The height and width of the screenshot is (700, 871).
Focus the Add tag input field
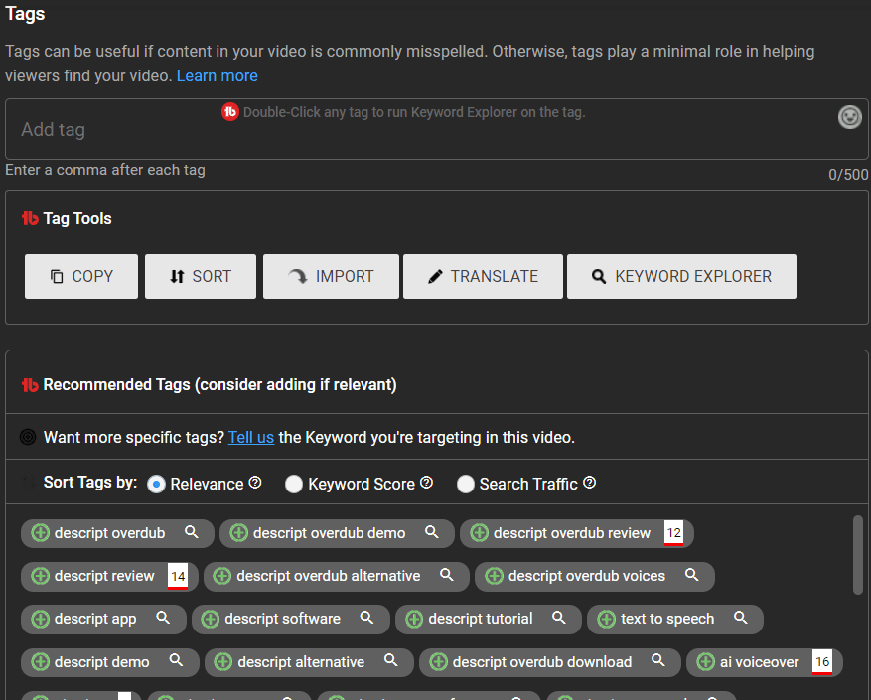click(436, 129)
